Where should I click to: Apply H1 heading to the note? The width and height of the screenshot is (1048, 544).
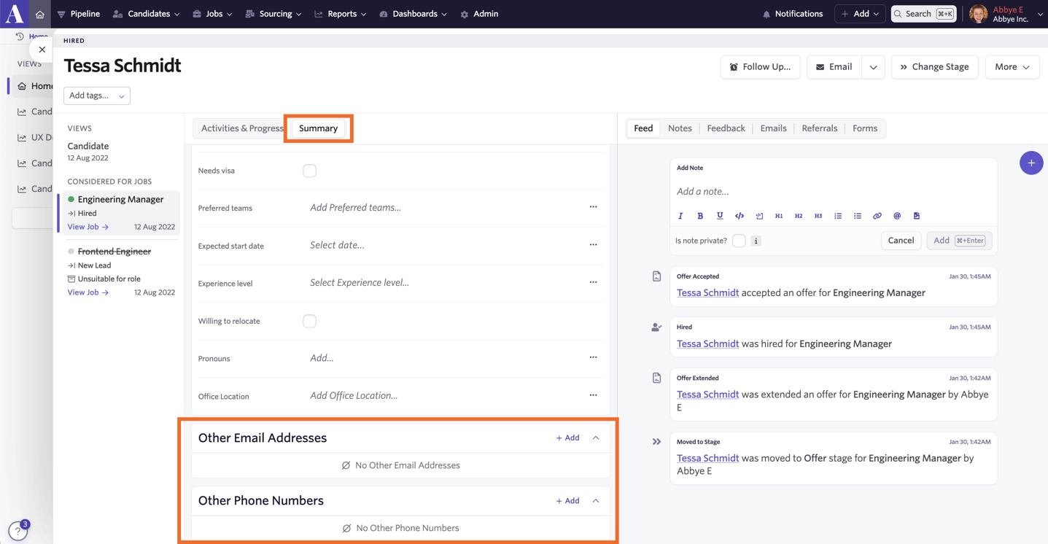(779, 216)
